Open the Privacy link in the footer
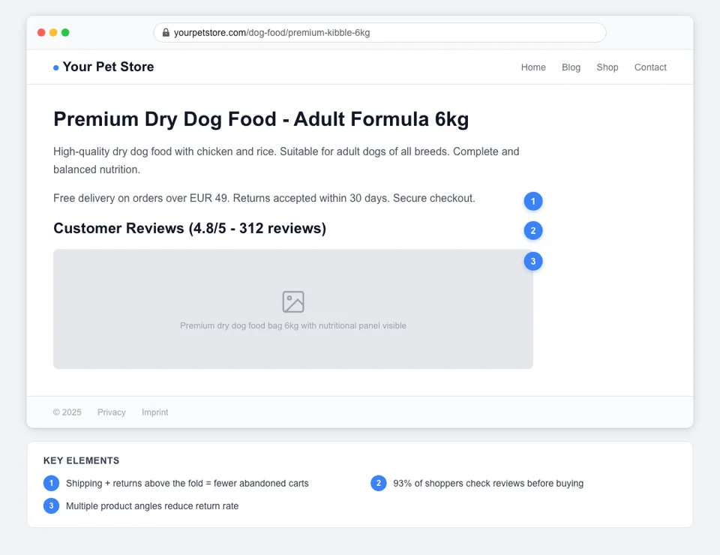 click(x=111, y=412)
